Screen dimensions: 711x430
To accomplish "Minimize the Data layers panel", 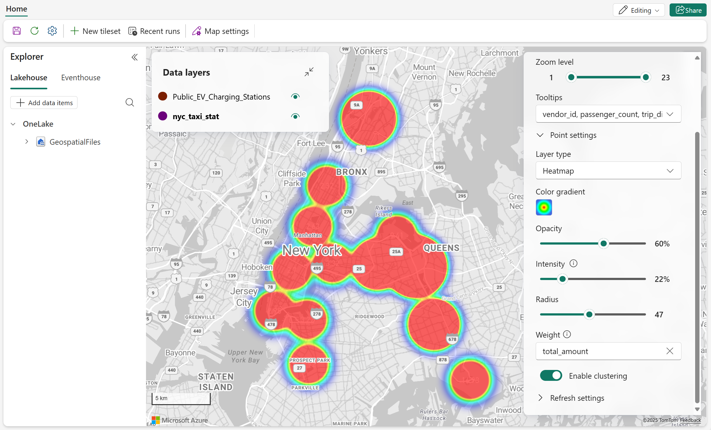I will [309, 72].
